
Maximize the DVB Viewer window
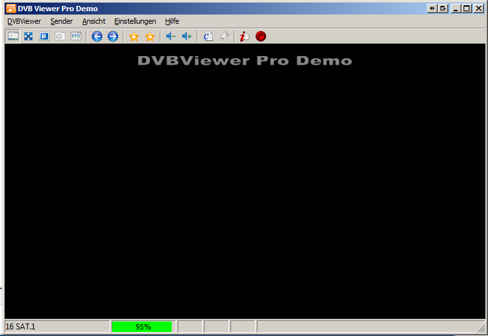467,9
